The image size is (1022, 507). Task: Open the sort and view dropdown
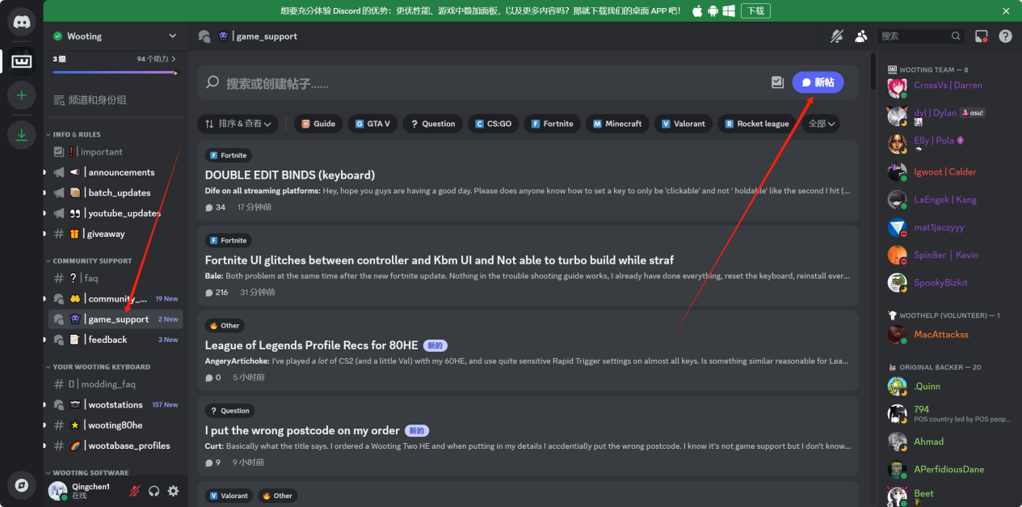[x=238, y=124]
